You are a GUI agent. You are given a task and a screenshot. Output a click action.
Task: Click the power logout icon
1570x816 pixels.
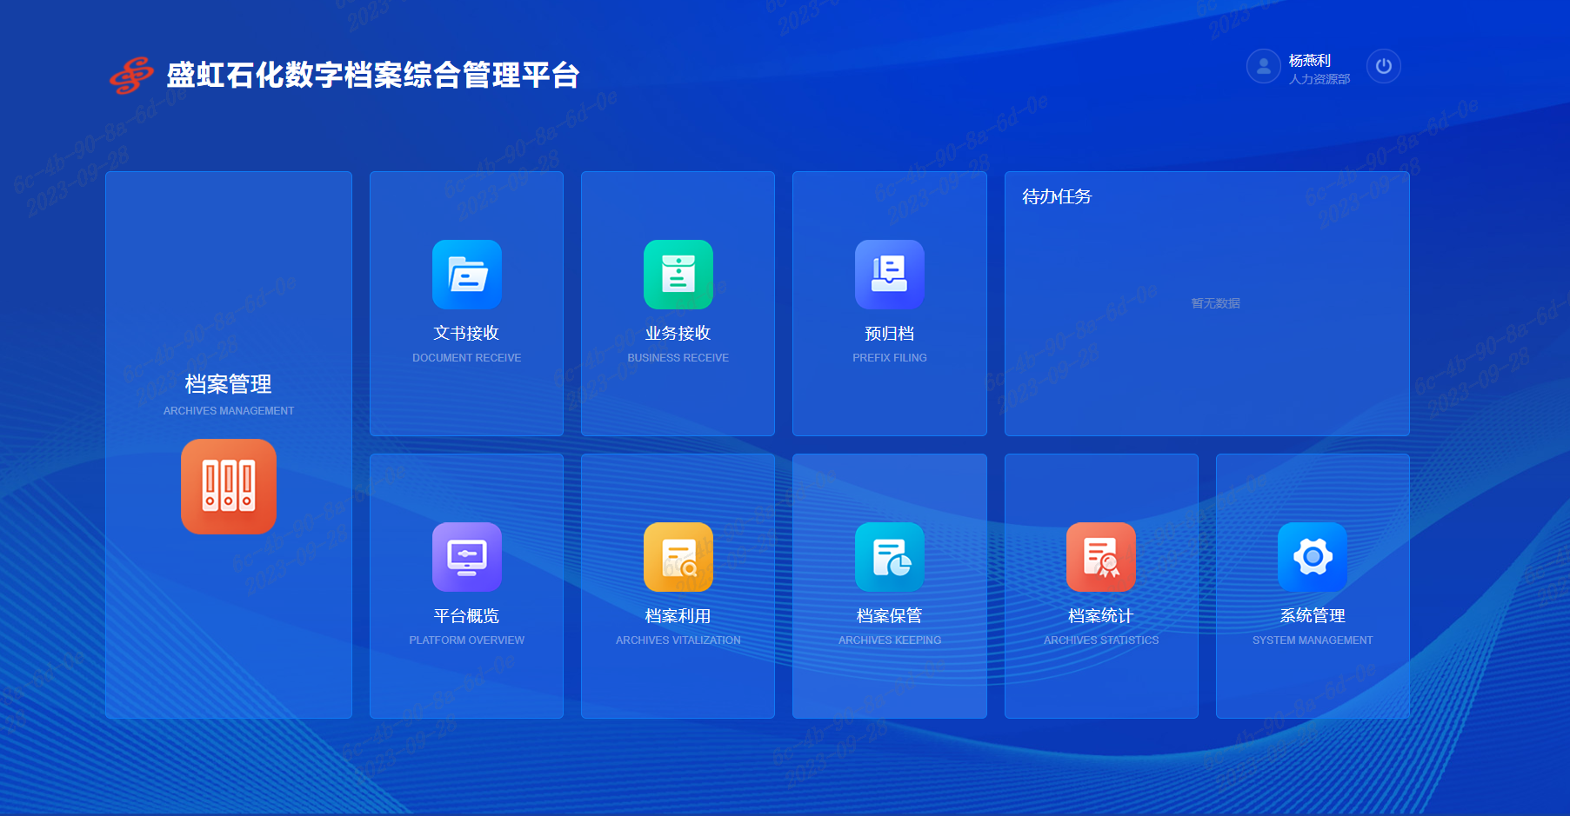tap(1383, 66)
